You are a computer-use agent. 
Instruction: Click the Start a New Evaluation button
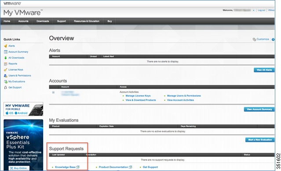coord(260,140)
